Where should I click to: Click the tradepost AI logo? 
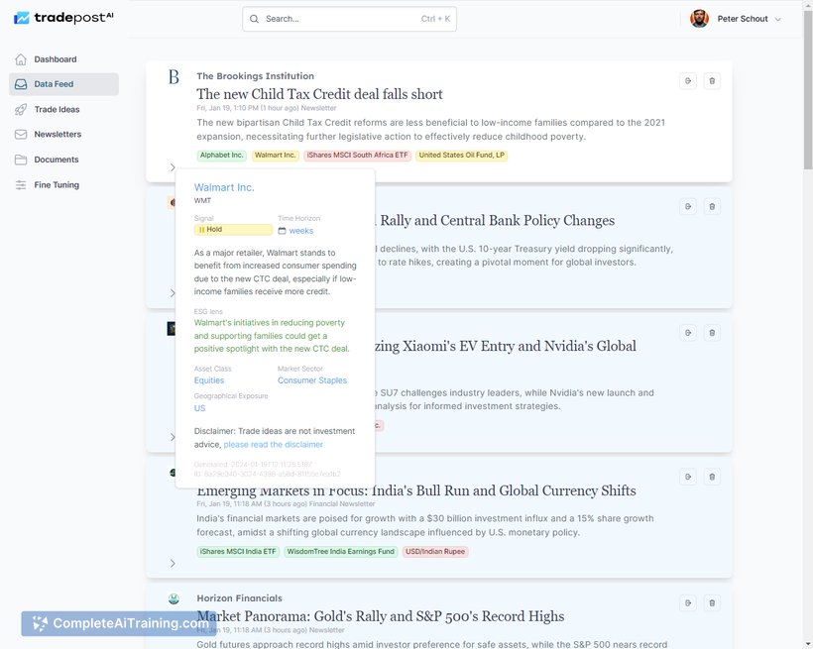tap(63, 18)
